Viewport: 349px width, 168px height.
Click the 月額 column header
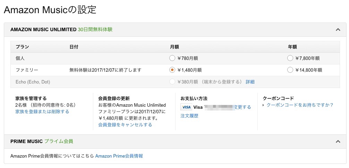(174, 47)
